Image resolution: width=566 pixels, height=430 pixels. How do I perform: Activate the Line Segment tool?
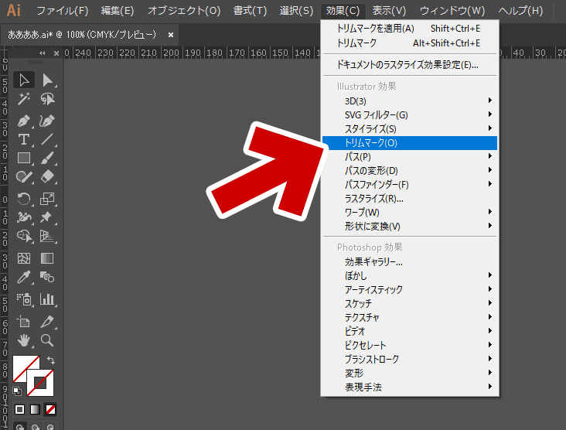pos(47,139)
